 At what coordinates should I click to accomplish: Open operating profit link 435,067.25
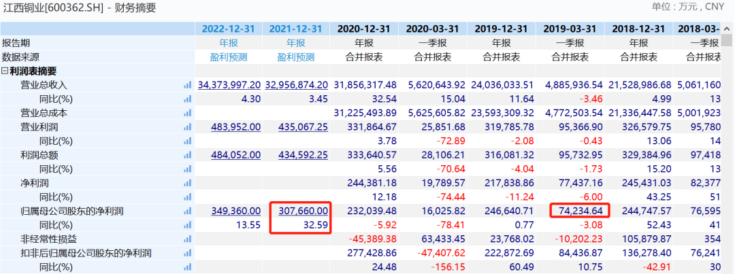pyautogui.click(x=304, y=127)
